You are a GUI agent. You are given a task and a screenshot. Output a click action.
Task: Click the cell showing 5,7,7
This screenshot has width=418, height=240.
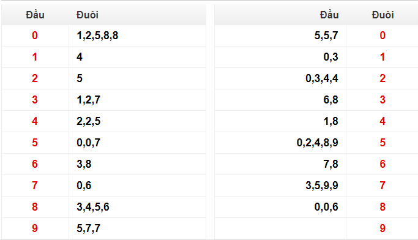[x=137, y=228]
